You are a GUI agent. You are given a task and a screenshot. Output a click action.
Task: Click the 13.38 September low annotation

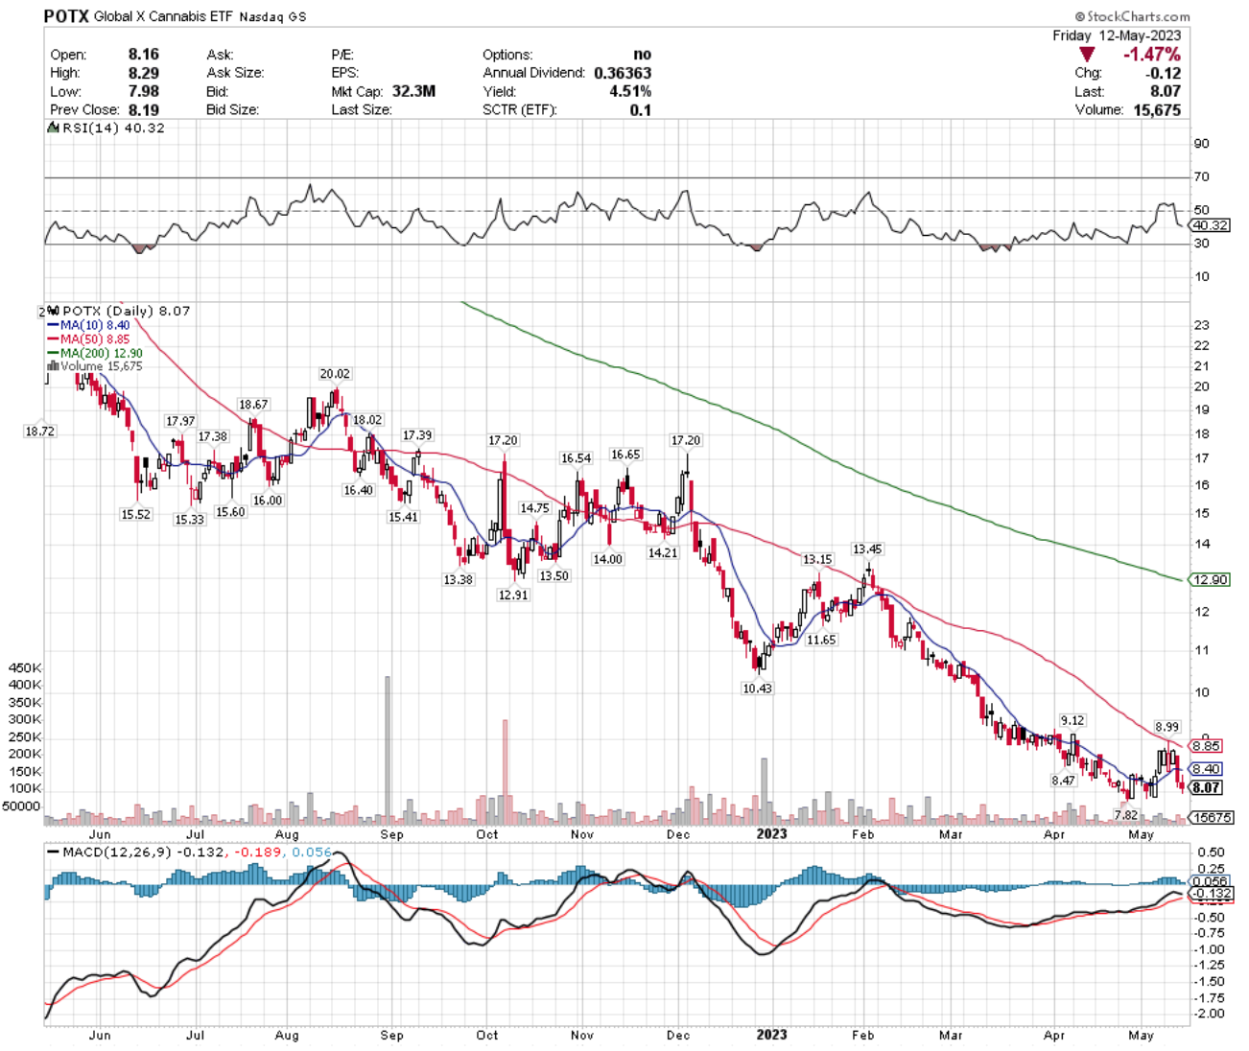(459, 579)
